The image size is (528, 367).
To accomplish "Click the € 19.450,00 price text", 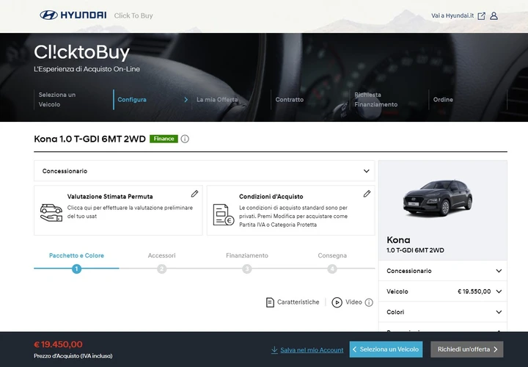I will (58, 344).
